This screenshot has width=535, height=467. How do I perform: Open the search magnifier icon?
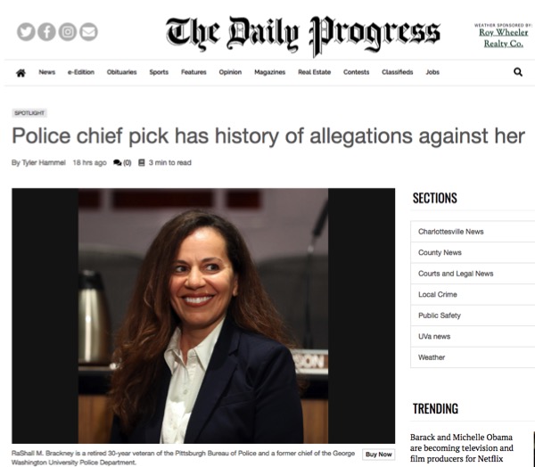pyautogui.click(x=518, y=72)
